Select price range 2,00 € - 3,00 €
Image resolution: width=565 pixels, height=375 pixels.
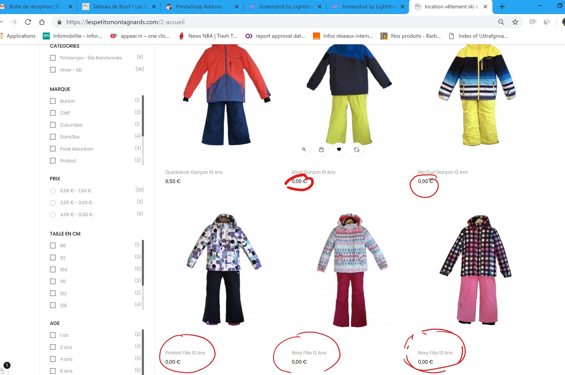click(x=53, y=203)
